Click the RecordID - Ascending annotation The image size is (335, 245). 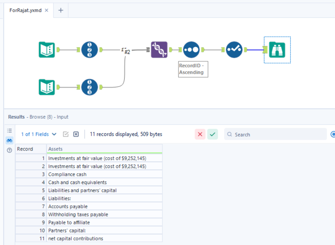point(193,69)
